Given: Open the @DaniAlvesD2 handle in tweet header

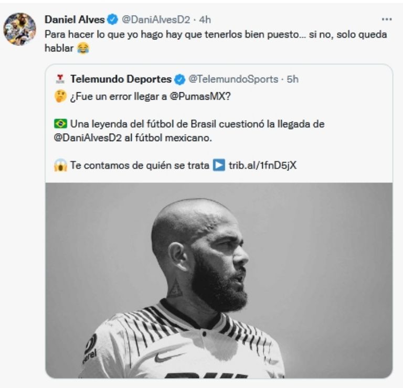Looking at the screenshot, I should coord(155,20).
